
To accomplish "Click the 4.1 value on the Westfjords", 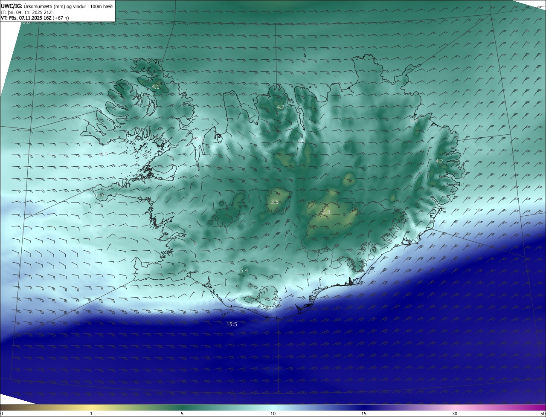I will pyautogui.click(x=155, y=87).
